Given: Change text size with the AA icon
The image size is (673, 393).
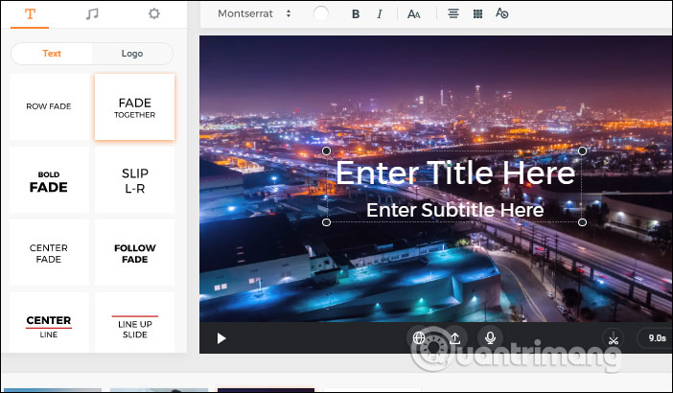Looking at the screenshot, I should point(414,14).
